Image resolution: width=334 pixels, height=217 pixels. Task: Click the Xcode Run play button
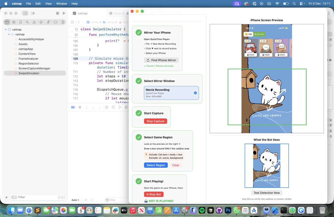pos(64,13)
